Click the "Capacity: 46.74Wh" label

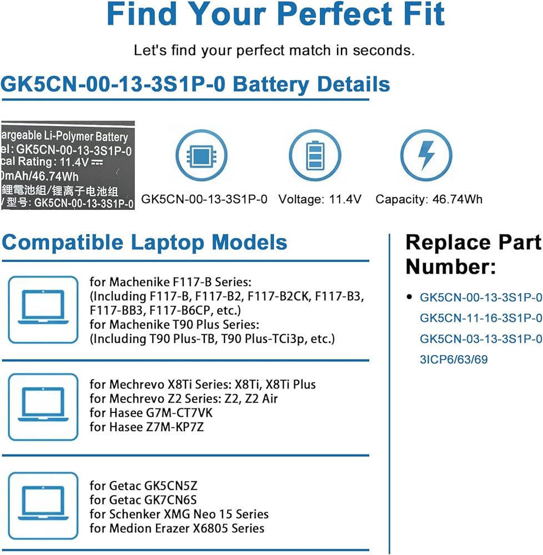tap(429, 199)
